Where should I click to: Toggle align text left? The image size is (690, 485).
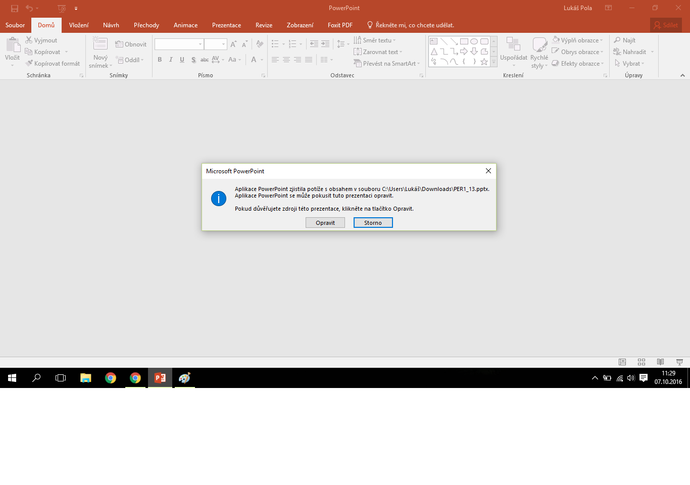275,60
